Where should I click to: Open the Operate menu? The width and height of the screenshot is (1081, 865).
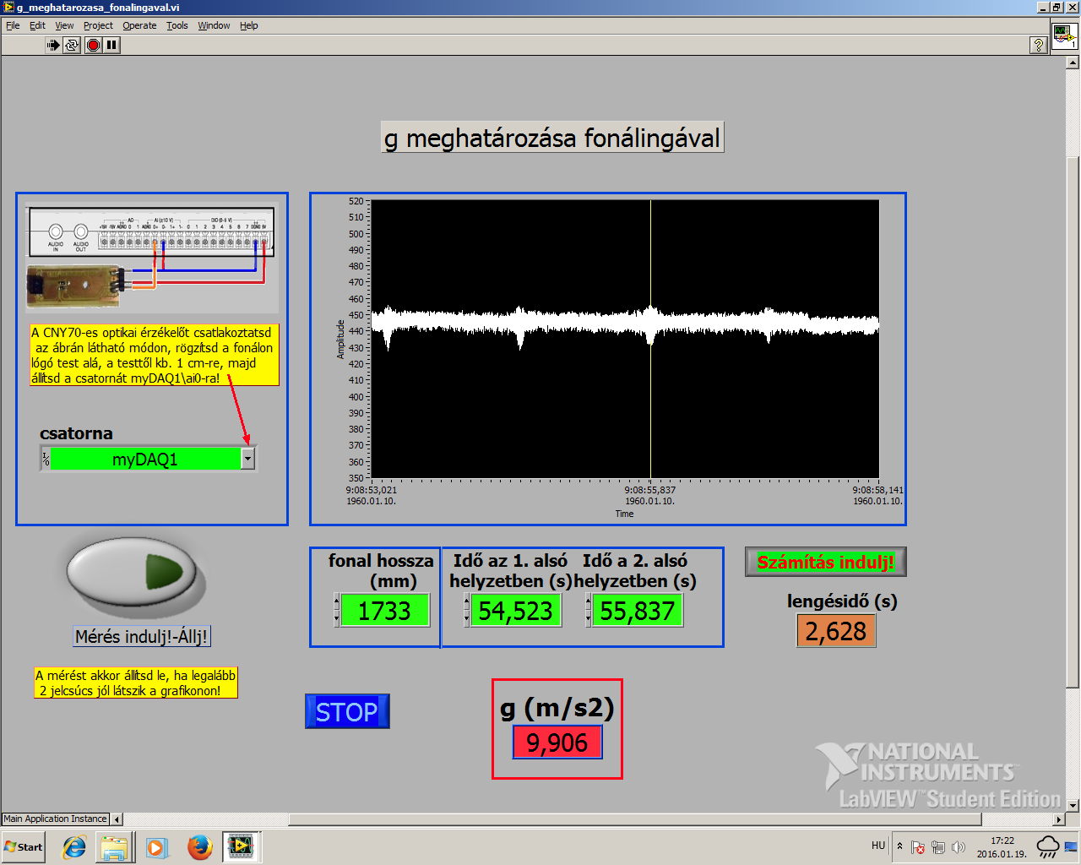tap(139, 25)
